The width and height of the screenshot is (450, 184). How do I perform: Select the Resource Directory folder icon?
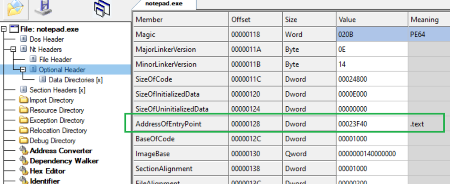[23, 110]
